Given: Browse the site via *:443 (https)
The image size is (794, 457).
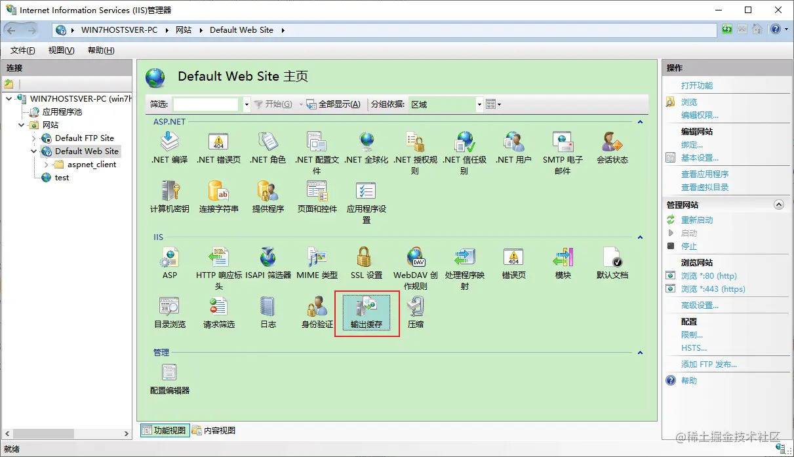Looking at the screenshot, I should click(713, 289).
